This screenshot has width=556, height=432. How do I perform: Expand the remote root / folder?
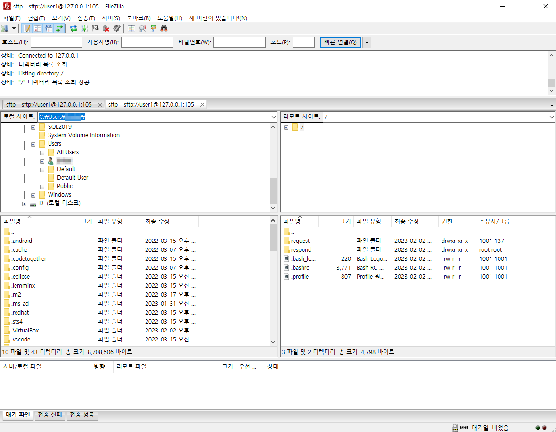286,127
